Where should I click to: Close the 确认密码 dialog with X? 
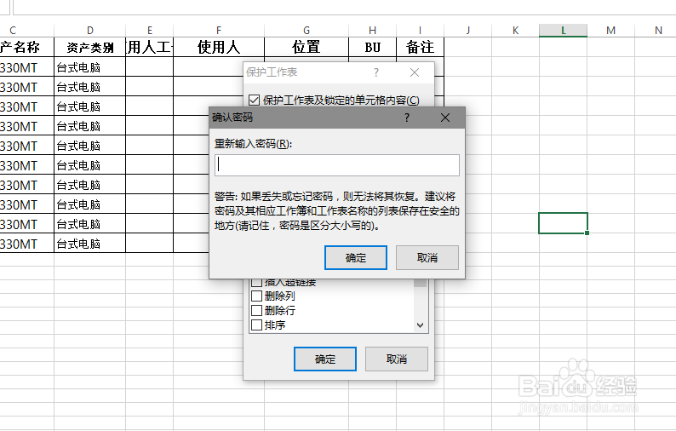445,118
